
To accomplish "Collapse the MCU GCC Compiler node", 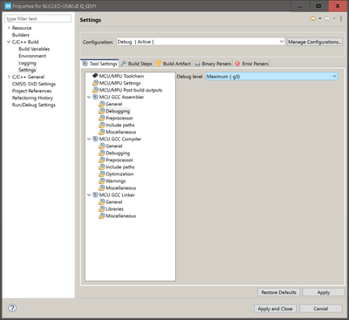I will pyautogui.click(x=89, y=139).
